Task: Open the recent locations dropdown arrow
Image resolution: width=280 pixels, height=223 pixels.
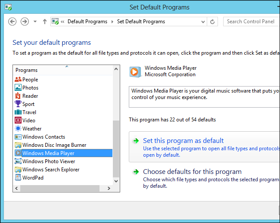Action: point(35,22)
